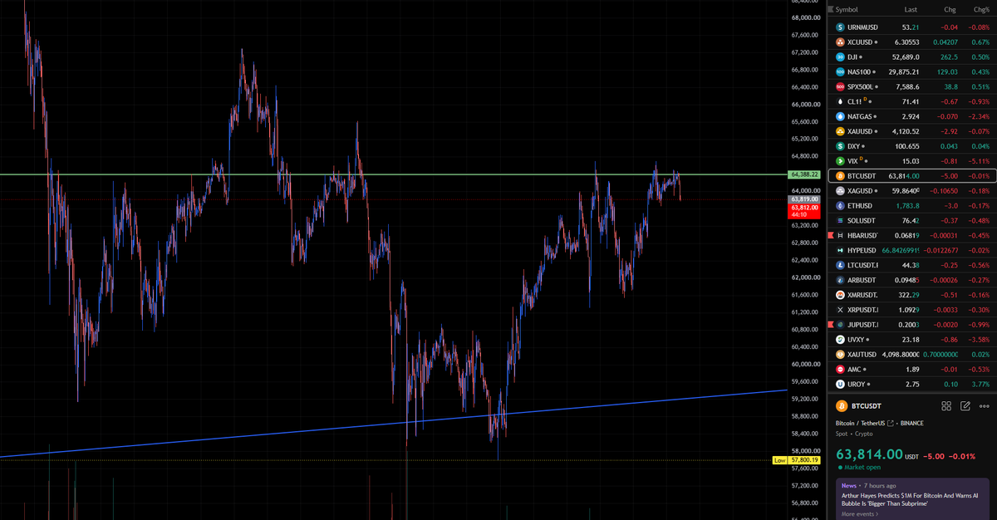Click the NAS100 symbol icon

(840, 72)
